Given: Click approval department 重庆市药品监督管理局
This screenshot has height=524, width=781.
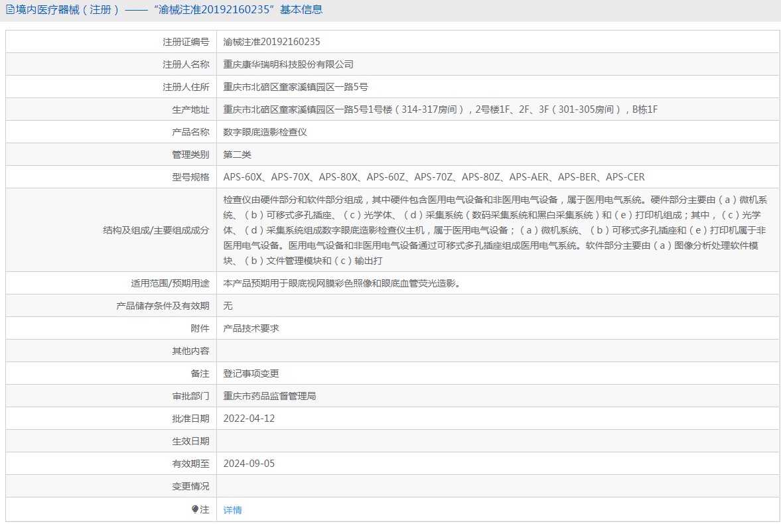Looking at the screenshot, I should coord(269,396).
